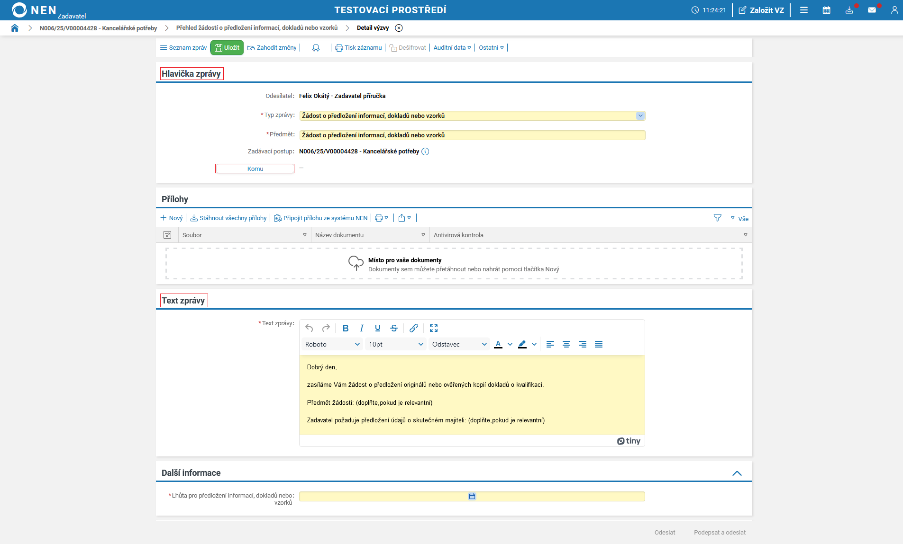Screen dimensions: 903x544
Task: Toggle italic formatting in editor
Action: (362, 328)
